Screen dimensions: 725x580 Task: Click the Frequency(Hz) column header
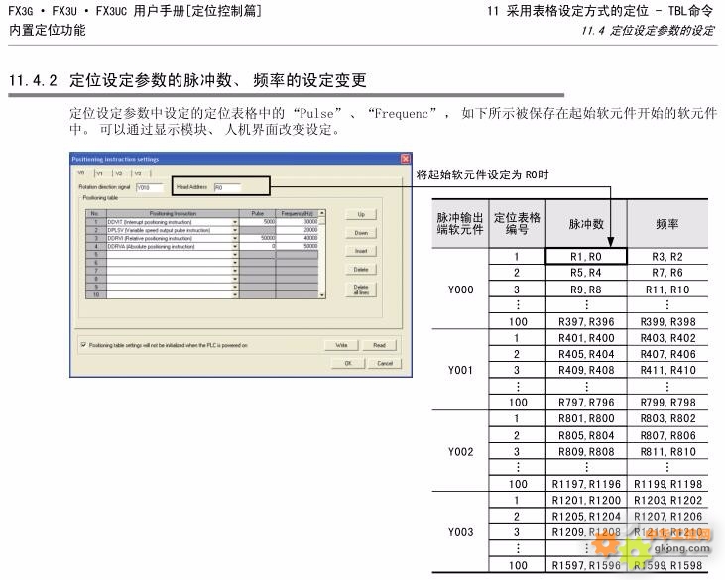297,213
